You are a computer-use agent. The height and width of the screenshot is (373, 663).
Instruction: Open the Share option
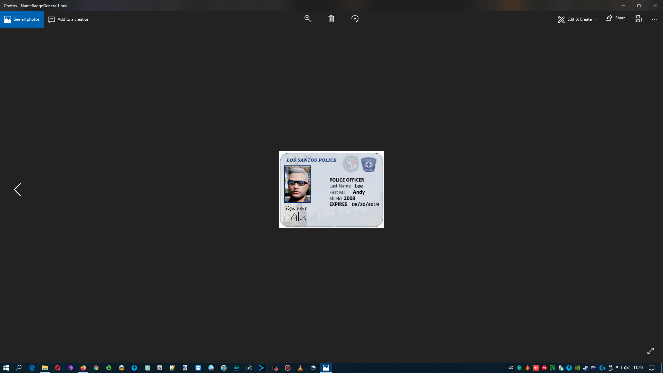click(x=615, y=18)
